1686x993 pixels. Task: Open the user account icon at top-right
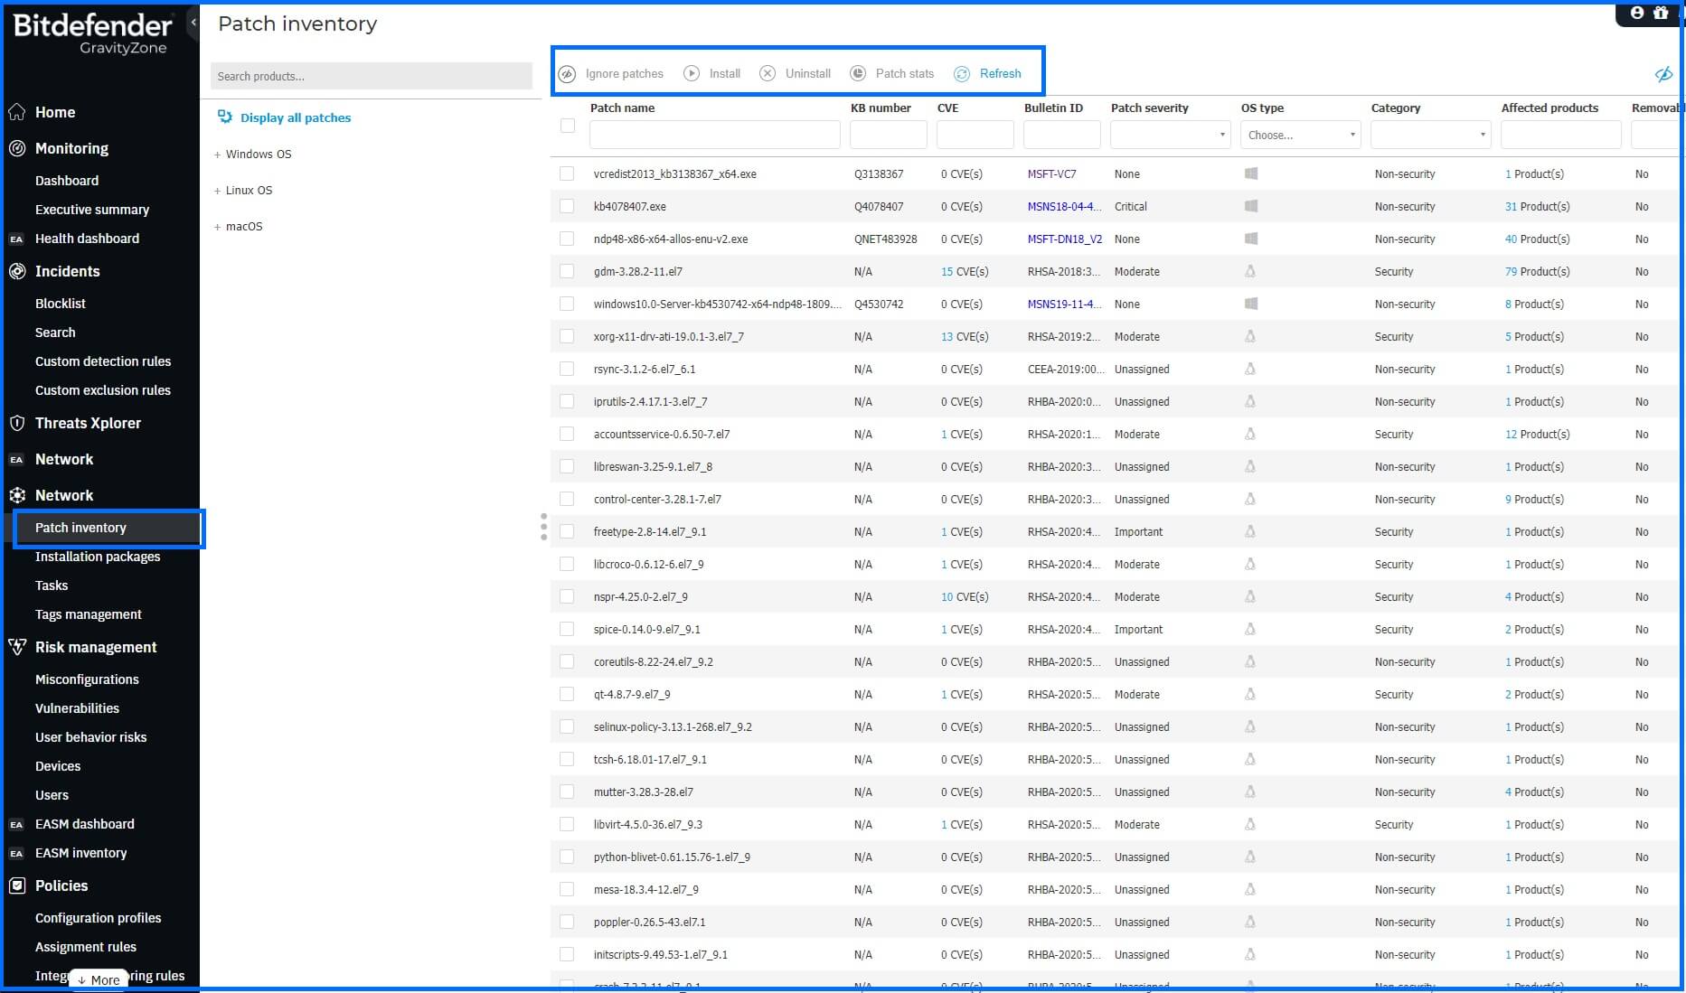coord(1637,13)
